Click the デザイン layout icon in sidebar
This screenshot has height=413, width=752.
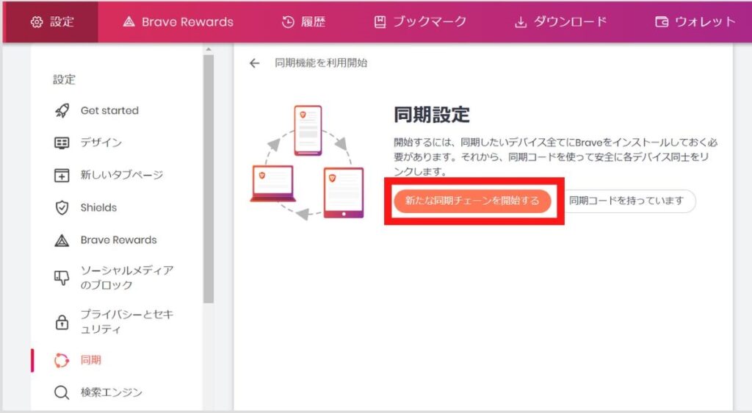point(62,143)
